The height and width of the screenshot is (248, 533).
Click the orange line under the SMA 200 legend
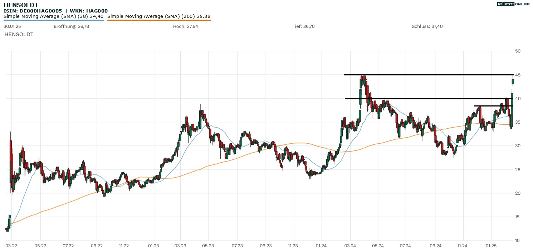pyautogui.click(x=158, y=20)
